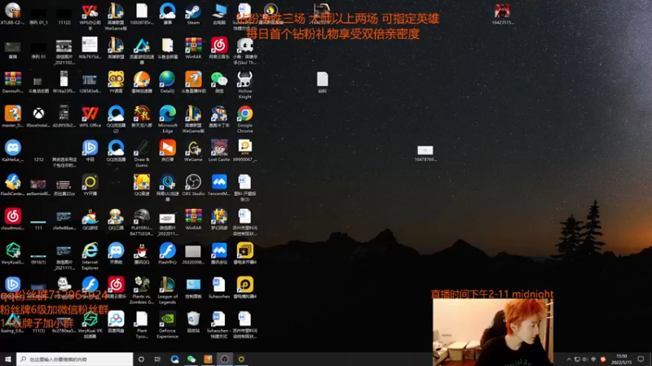Open the KaiHeiLa desktop icon
This screenshot has height=366, width=652.
pos(13,150)
